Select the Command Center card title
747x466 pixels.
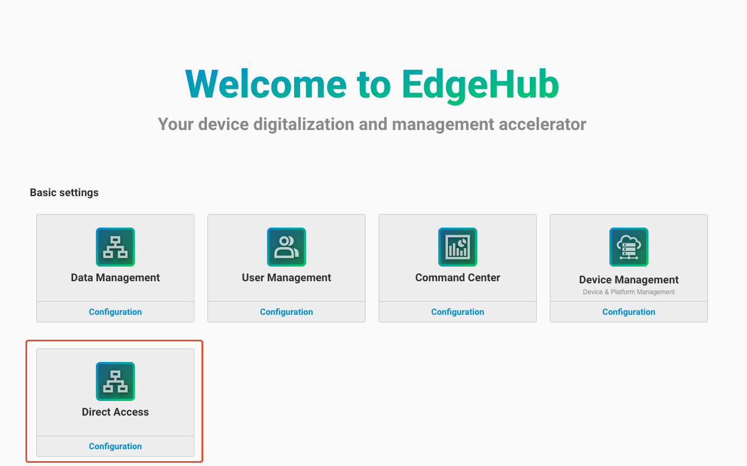pyautogui.click(x=458, y=278)
